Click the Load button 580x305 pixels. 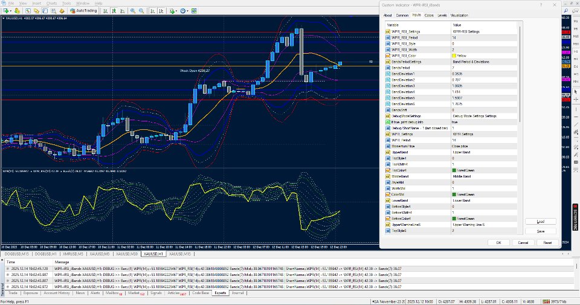coord(541,222)
